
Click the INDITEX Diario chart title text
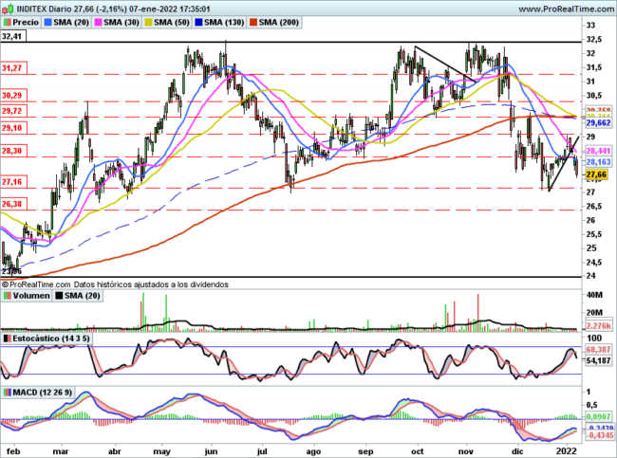tap(113, 9)
